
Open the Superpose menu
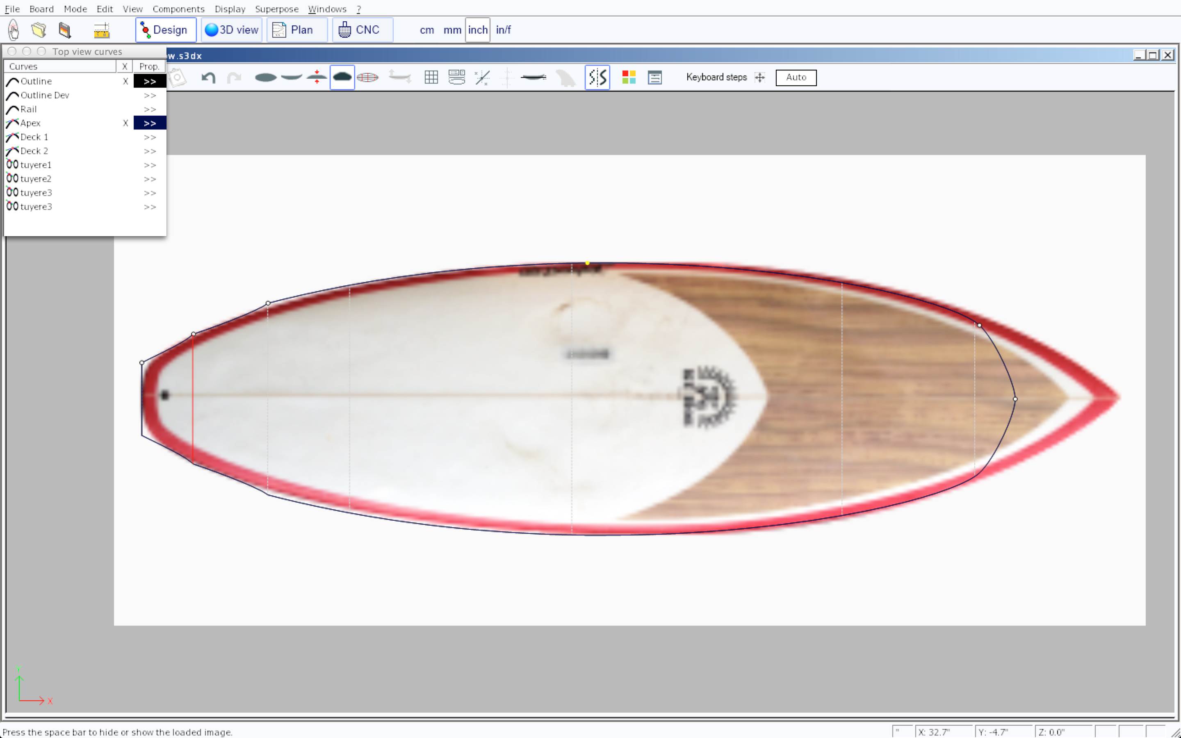[276, 9]
